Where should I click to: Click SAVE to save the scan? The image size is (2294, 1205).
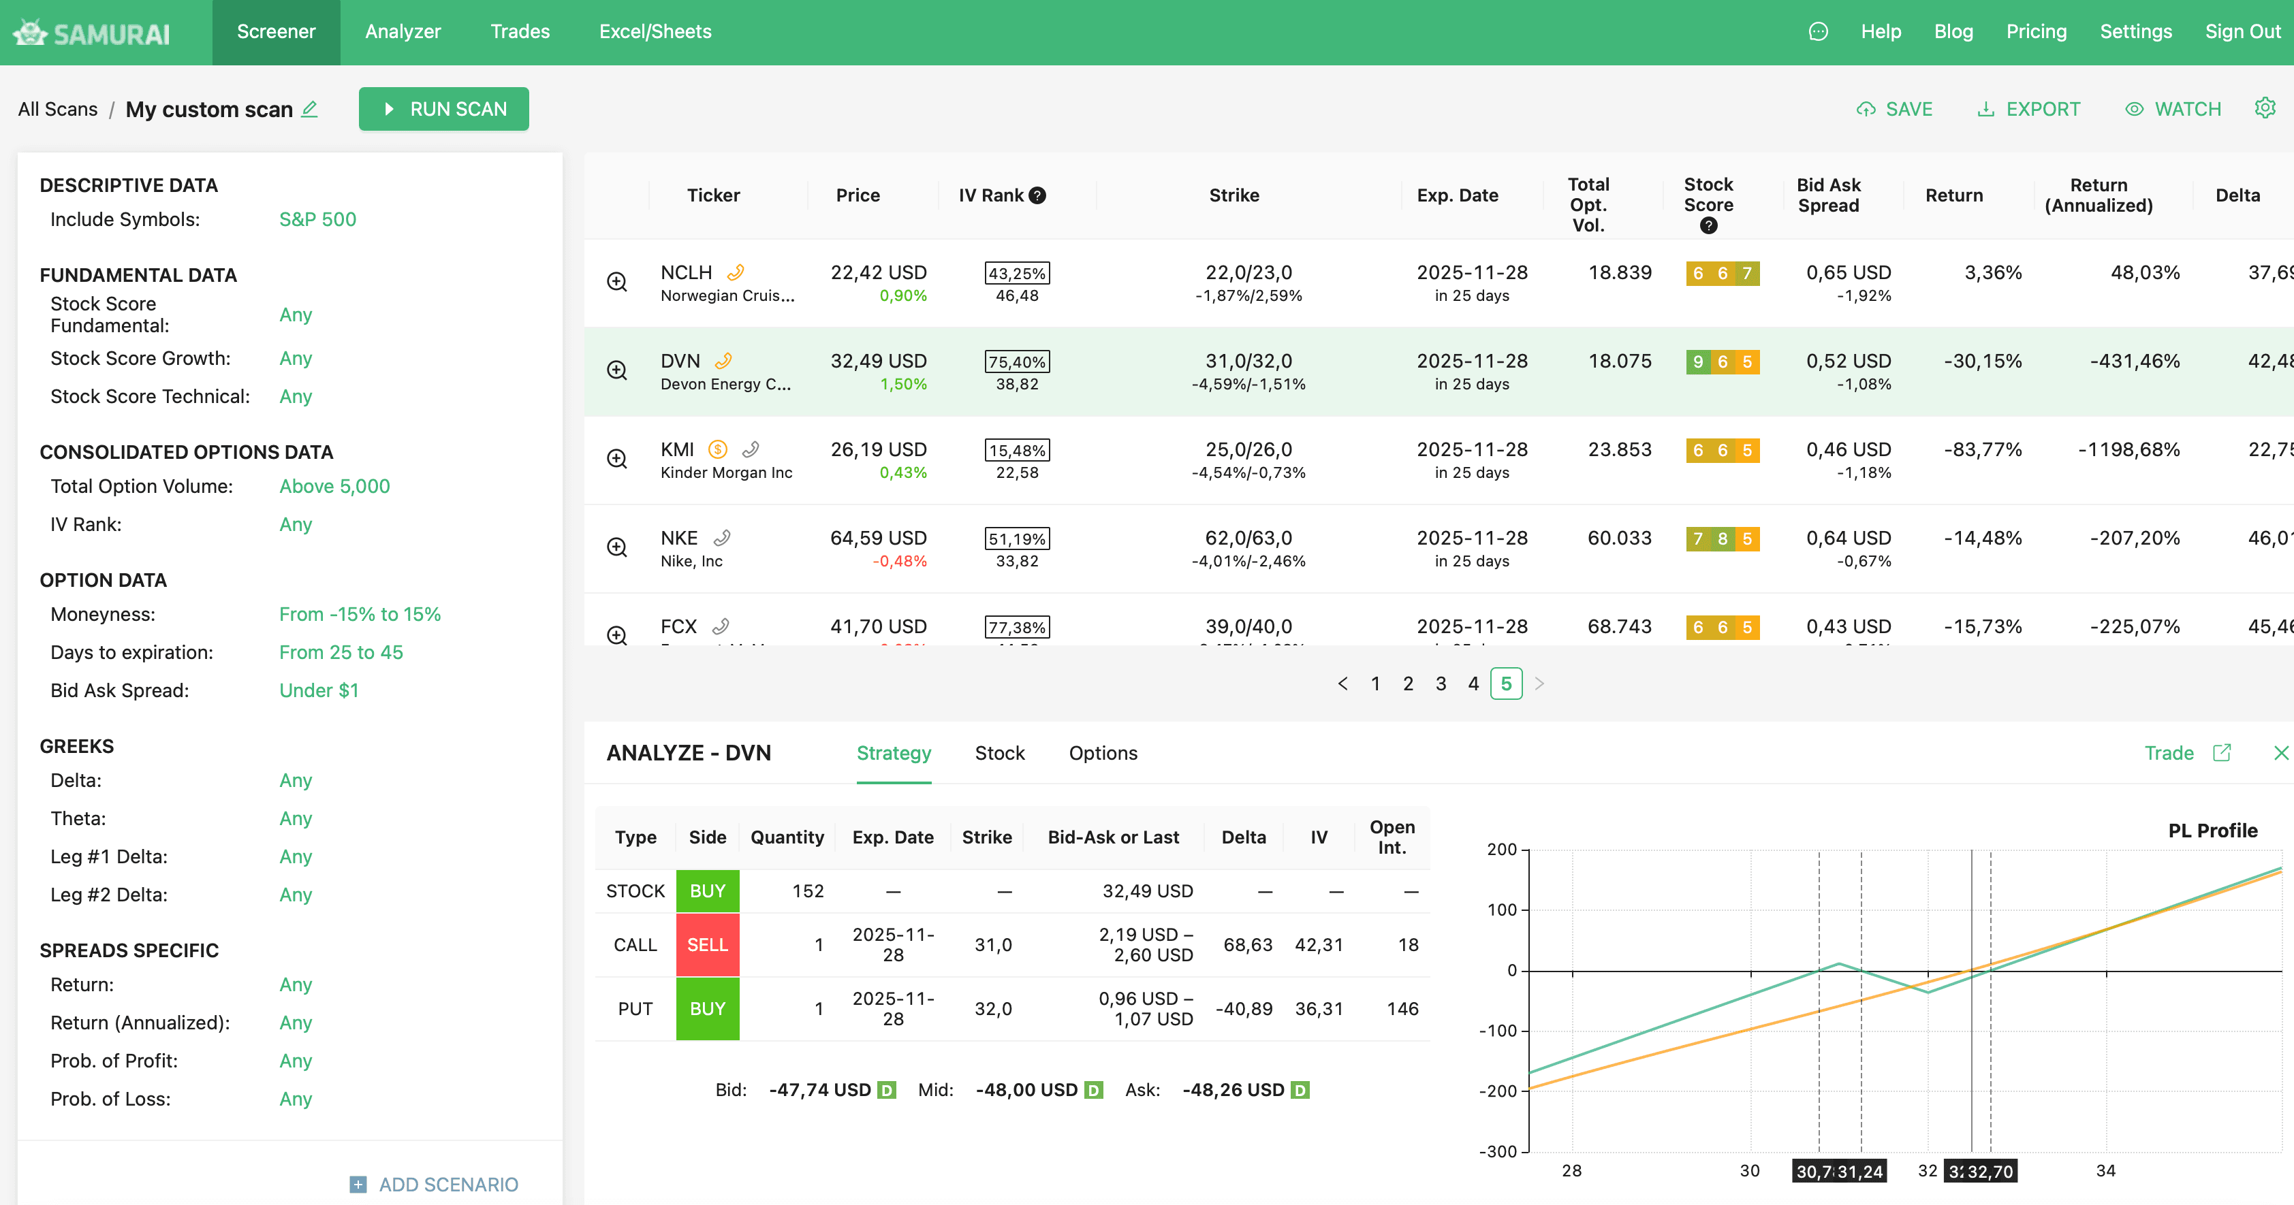click(1894, 108)
